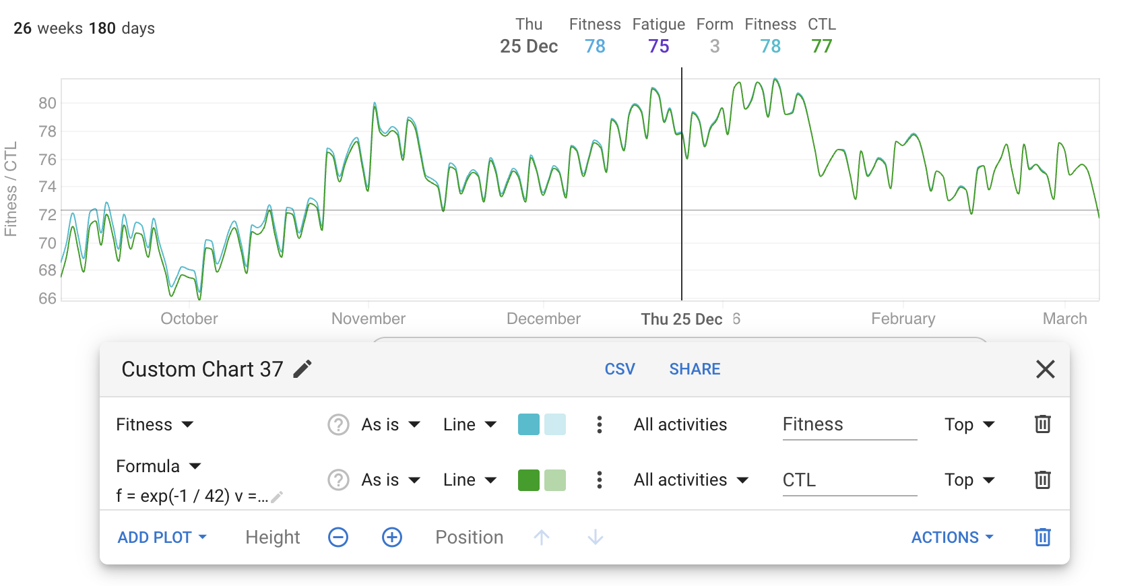Open more options for the CTL plot

click(600, 480)
